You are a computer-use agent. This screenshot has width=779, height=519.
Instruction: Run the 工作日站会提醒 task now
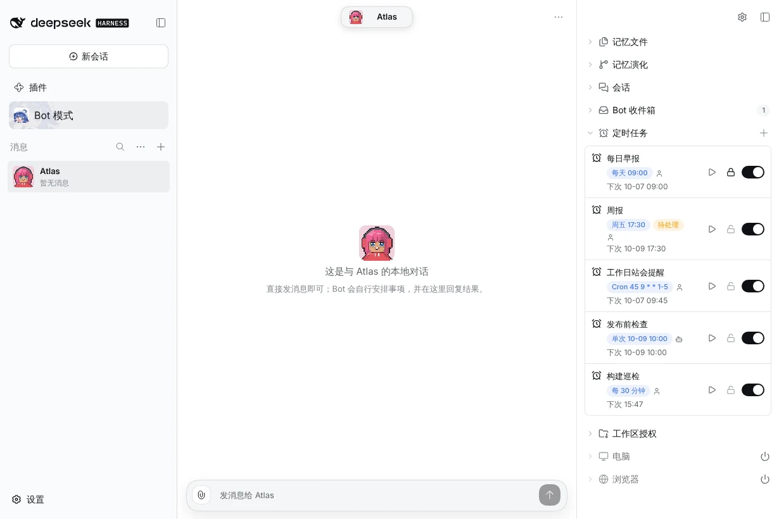[712, 286]
